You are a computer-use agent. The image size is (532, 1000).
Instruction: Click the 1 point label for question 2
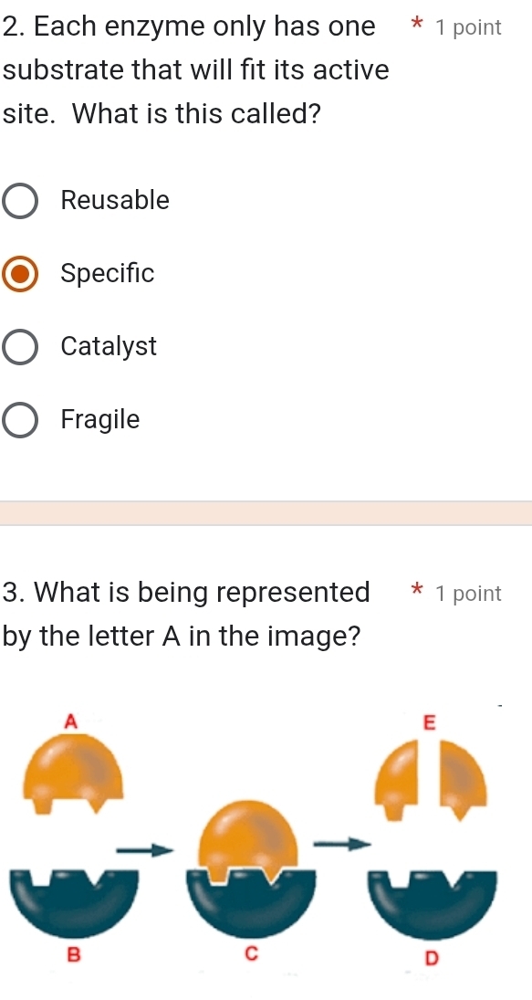(x=468, y=28)
